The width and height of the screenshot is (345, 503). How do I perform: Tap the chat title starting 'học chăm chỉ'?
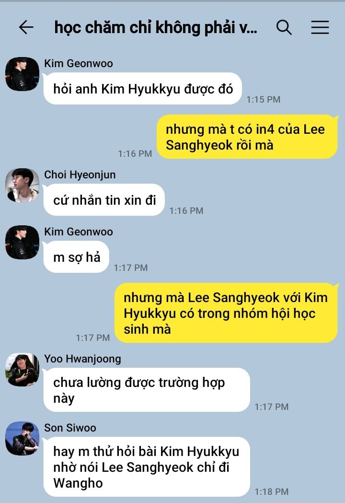pyautogui.click(x=156, y=28)
